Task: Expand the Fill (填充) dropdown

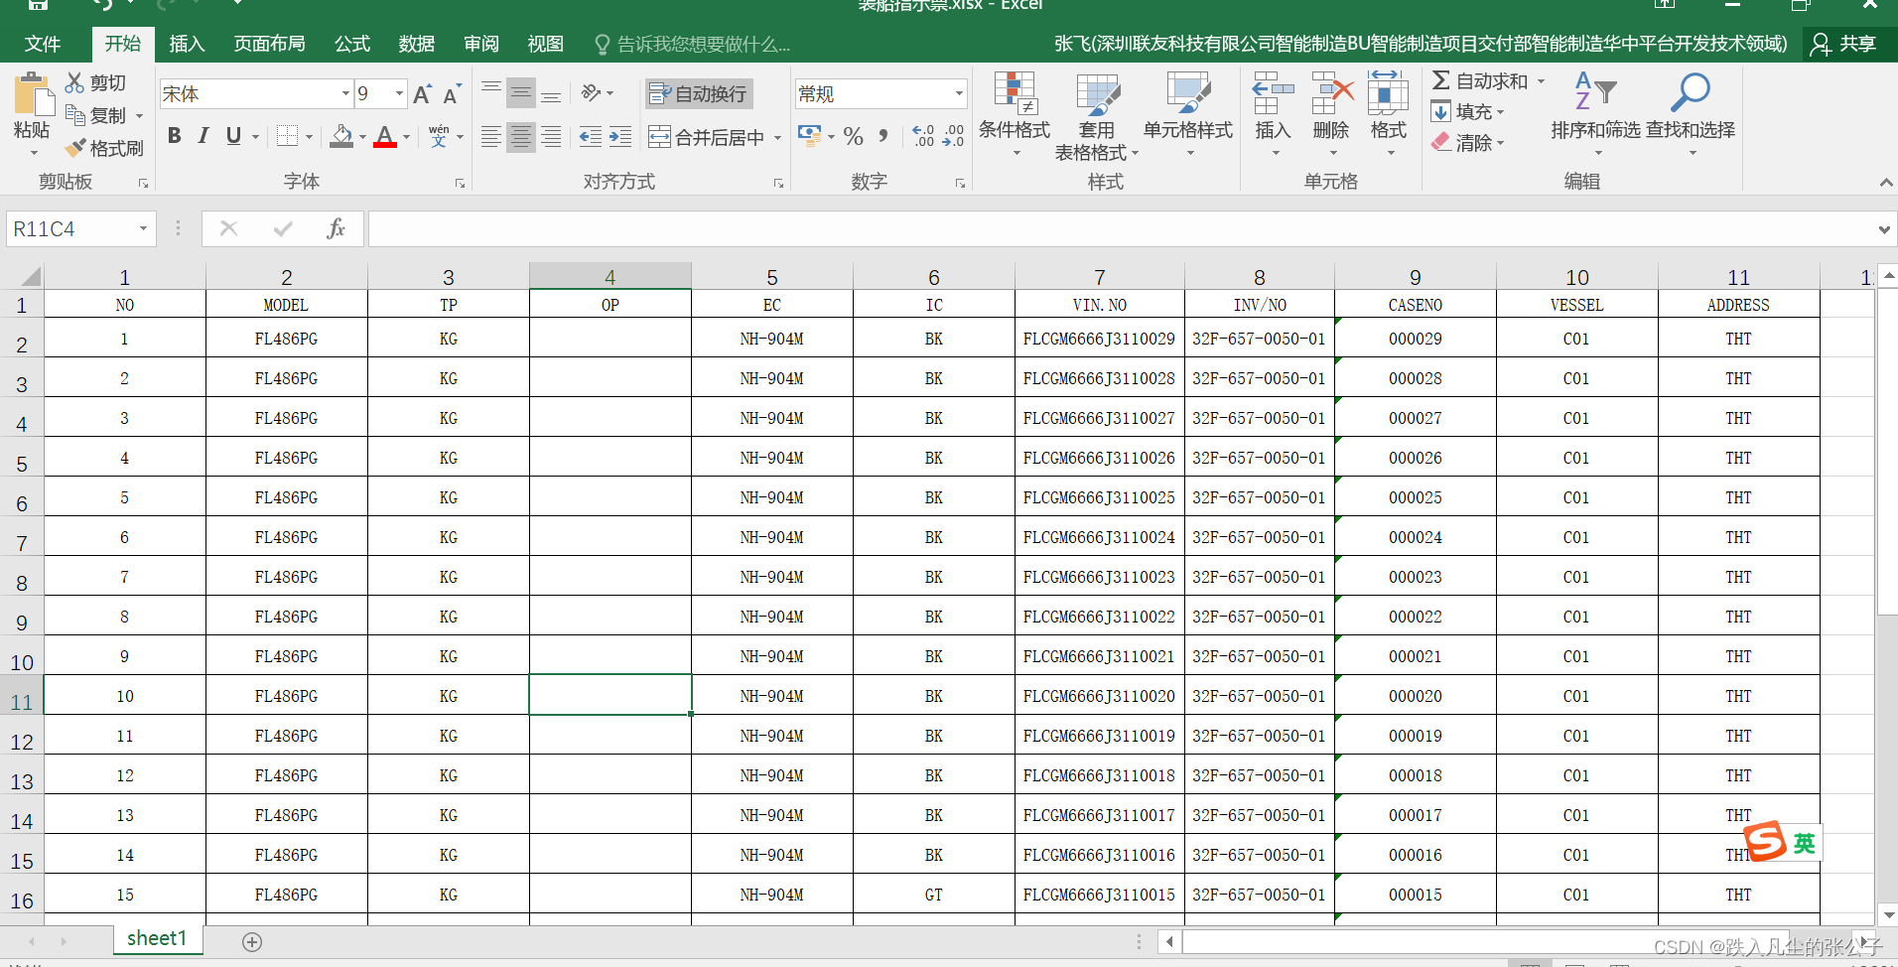Action: (x=1500, y=112)
